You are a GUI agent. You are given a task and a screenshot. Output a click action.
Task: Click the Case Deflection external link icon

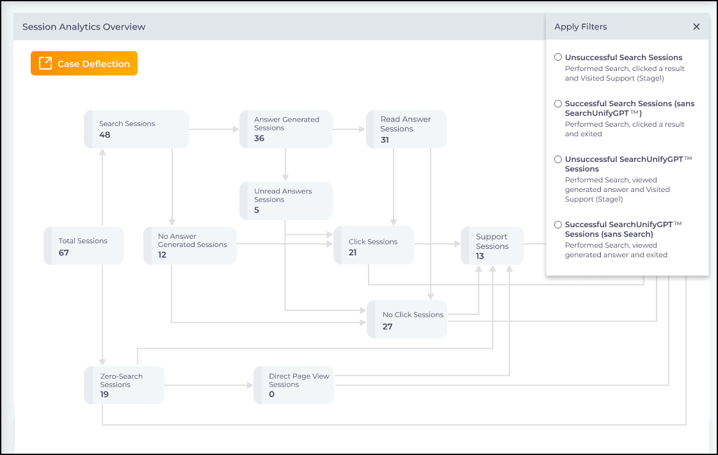(x=45, y=63)
